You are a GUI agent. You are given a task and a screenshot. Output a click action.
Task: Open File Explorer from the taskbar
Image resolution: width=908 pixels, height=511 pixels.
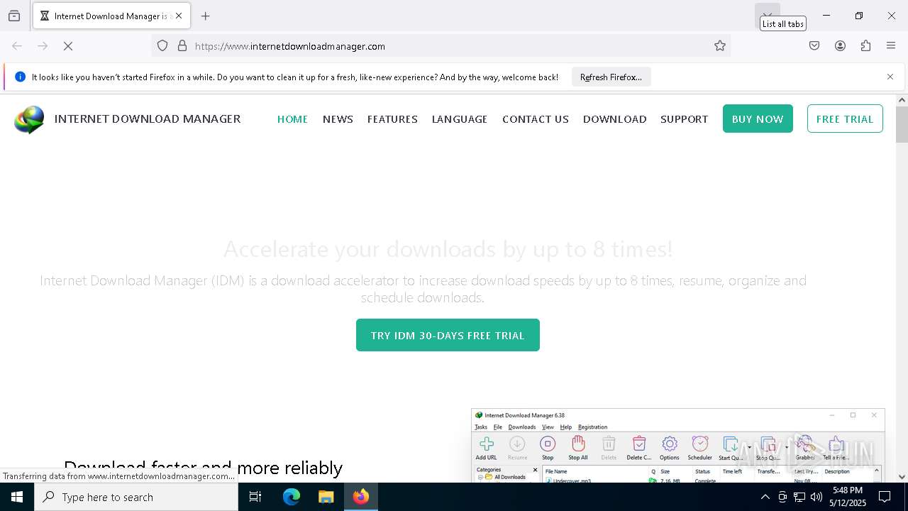pos(326,497)
